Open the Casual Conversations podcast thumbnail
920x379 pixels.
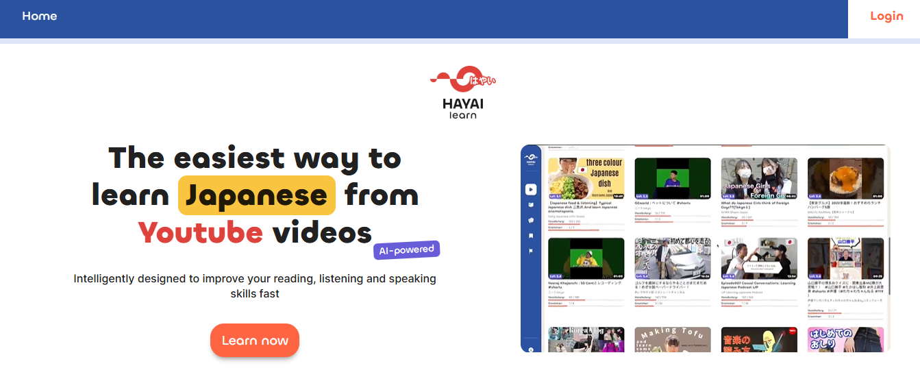pos(759,258)
